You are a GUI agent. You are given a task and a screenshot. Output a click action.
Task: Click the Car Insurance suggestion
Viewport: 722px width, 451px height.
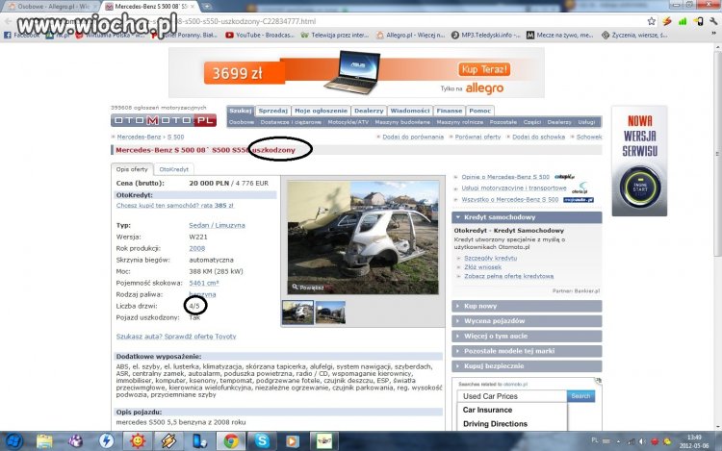[x=487, y=410]
